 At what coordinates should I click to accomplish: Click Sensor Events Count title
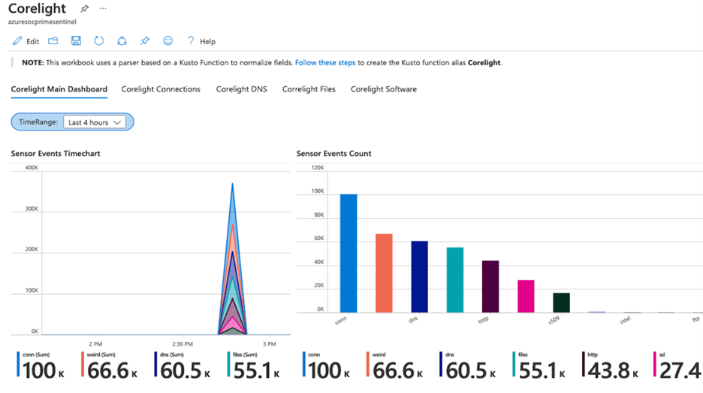[x=333, y=154]
